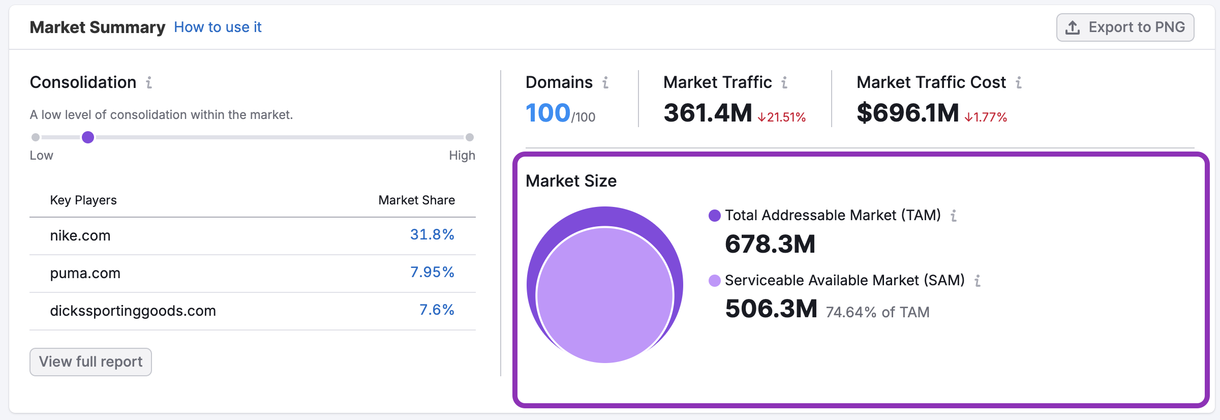Click the Domains info icon
The height and width of the screenshot is (420, 1220).
click(605, 82)
